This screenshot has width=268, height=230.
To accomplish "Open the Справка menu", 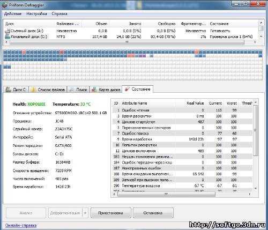I will click(59, 14).
